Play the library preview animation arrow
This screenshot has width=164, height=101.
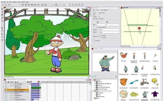pyautogui.click(x=116, y=77)
